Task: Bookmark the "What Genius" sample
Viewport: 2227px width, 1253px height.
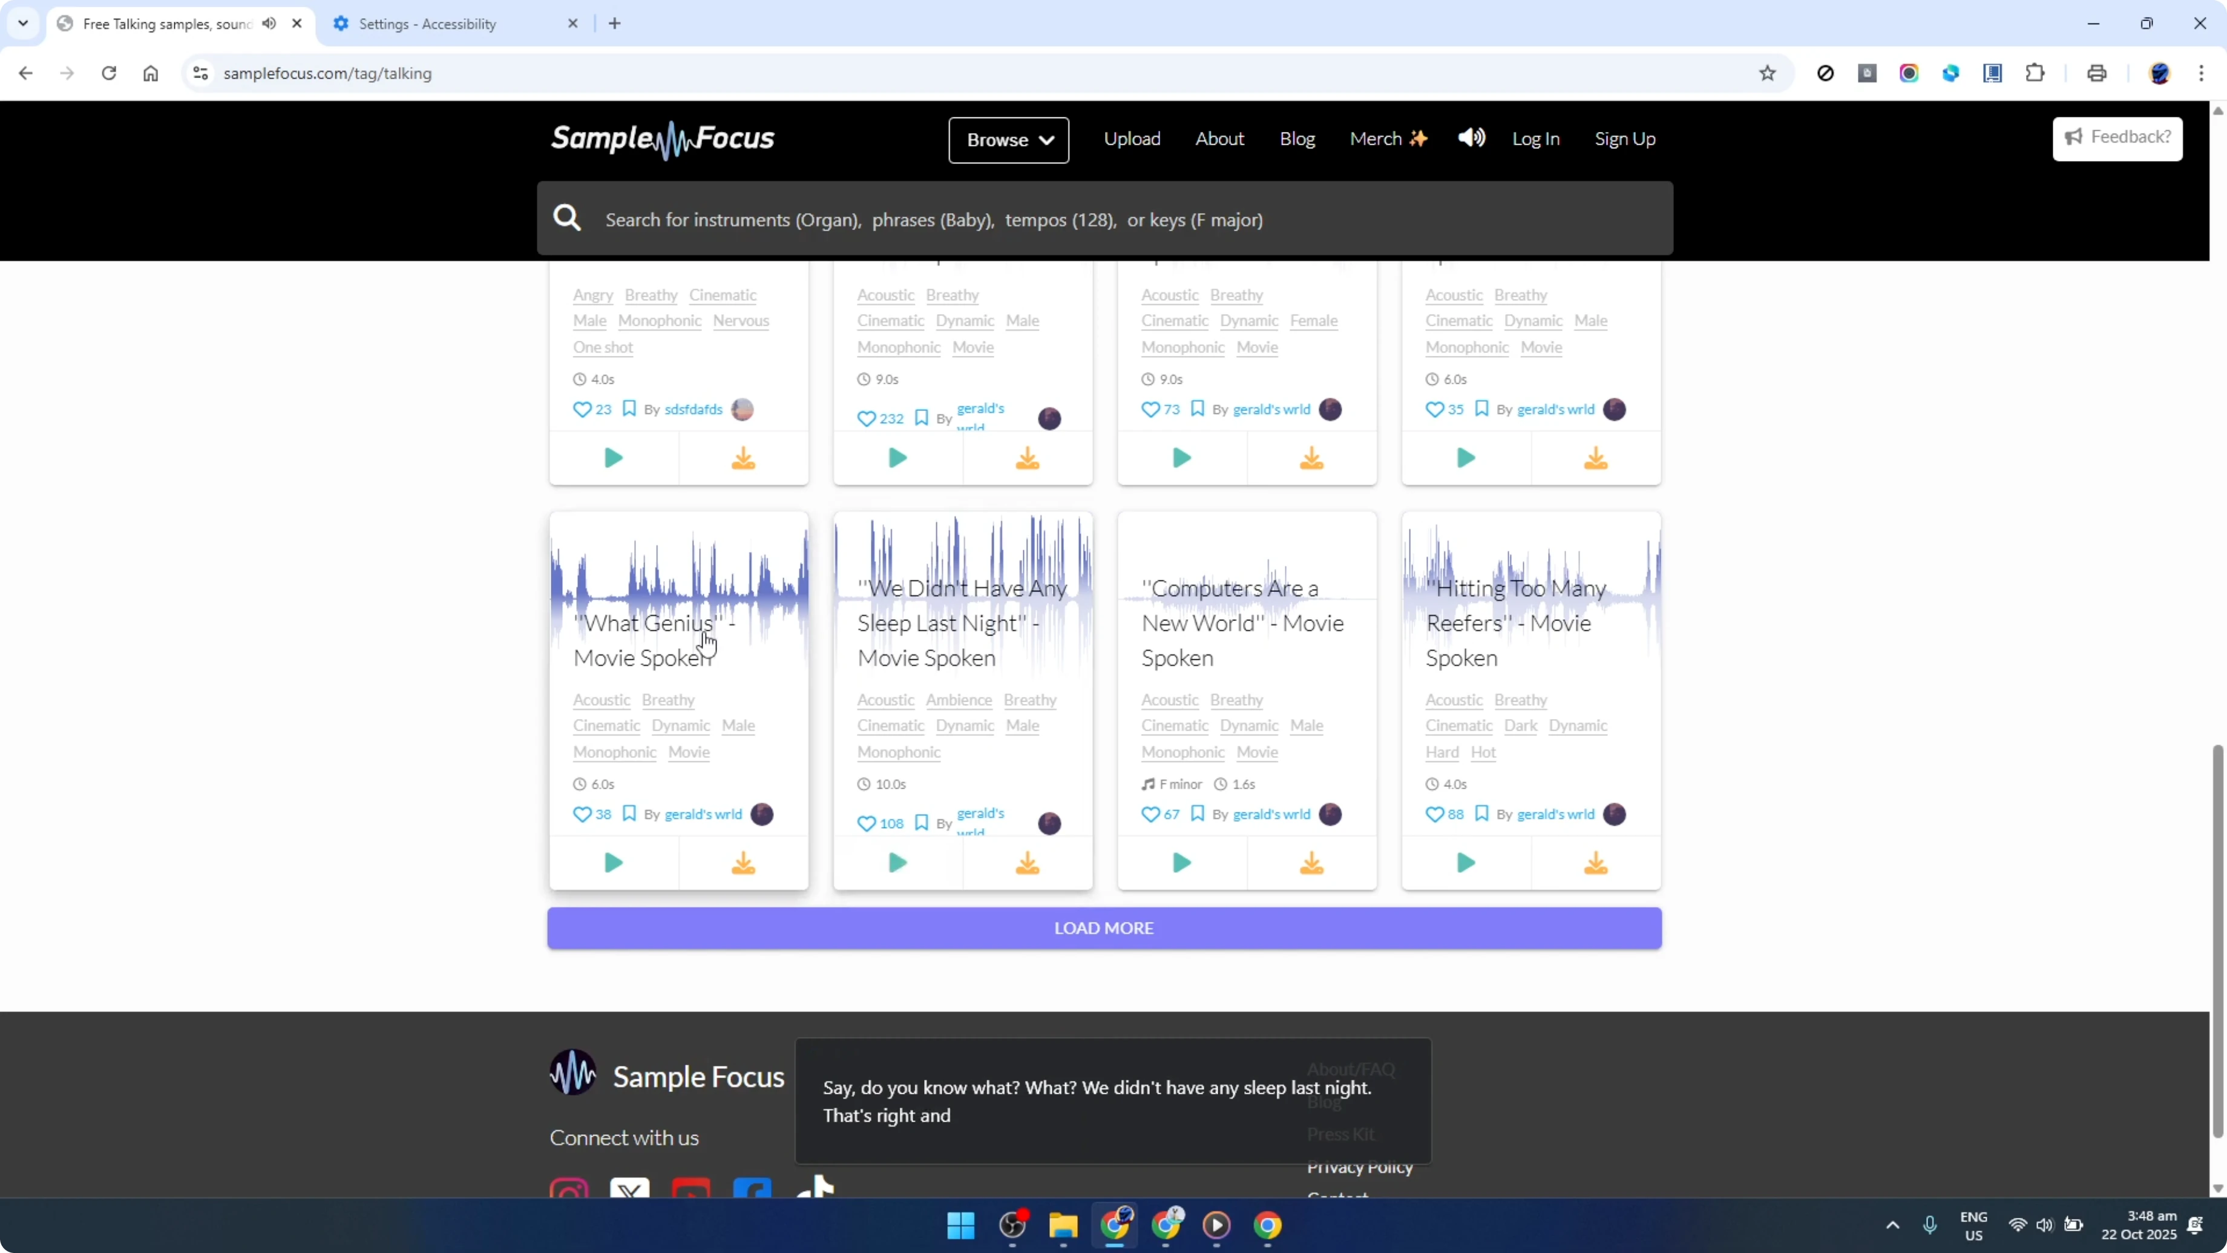Action: click(x=629, y=814)
